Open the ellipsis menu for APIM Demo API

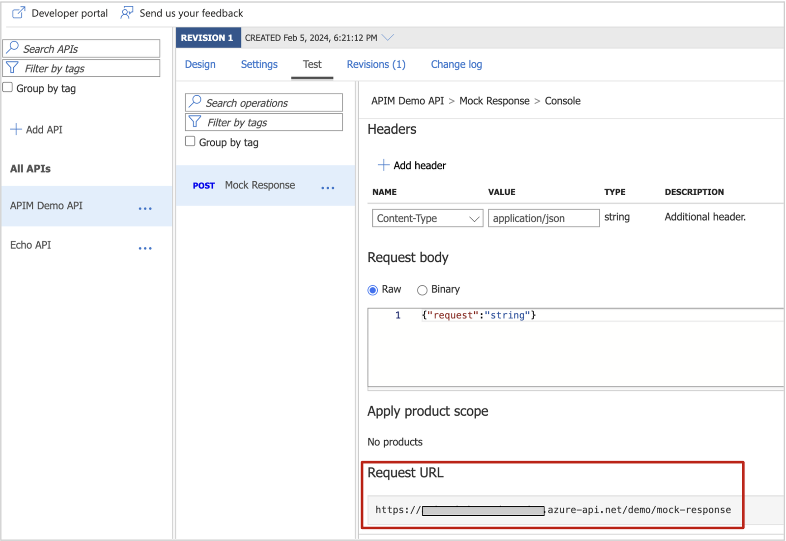tap(145, 208)
